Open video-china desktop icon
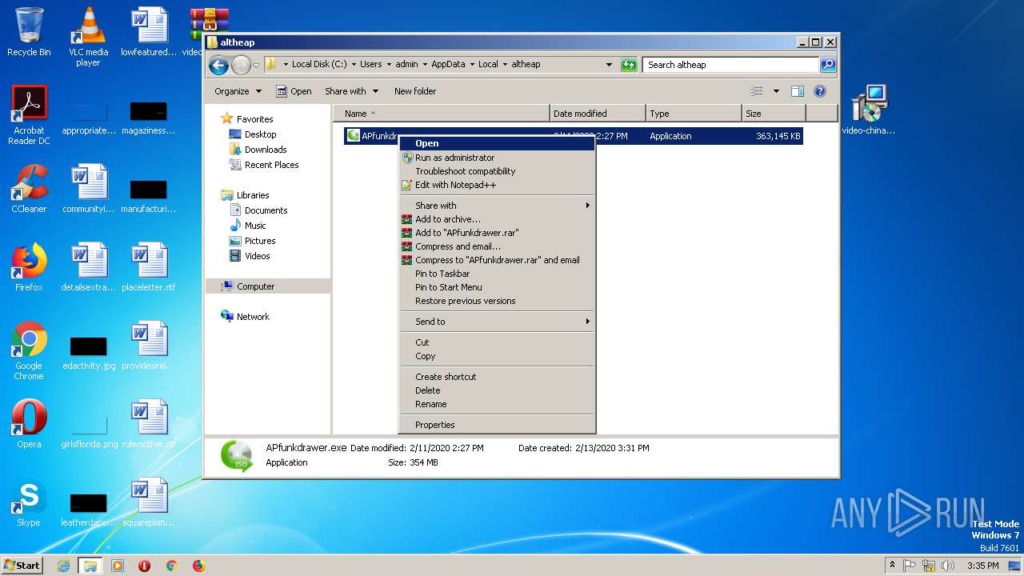This screenshot has width=1024, height=576. (868, 110)
